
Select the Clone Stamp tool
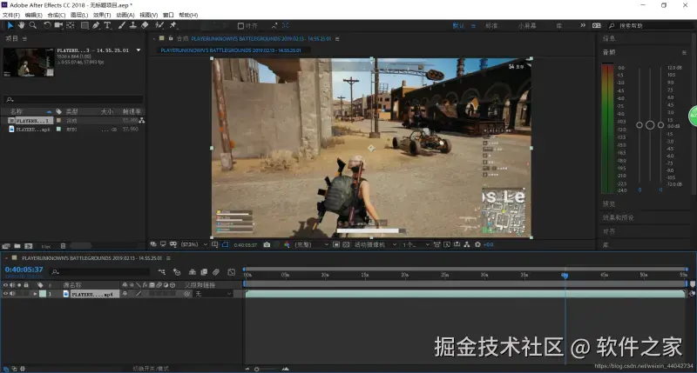pyautogui.click(x=132, y=25)
